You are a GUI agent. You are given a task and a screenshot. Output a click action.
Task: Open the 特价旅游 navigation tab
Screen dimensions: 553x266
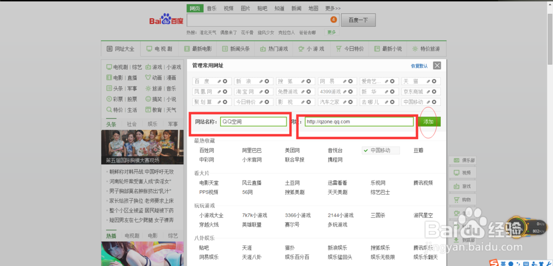[x=426, y=49]
